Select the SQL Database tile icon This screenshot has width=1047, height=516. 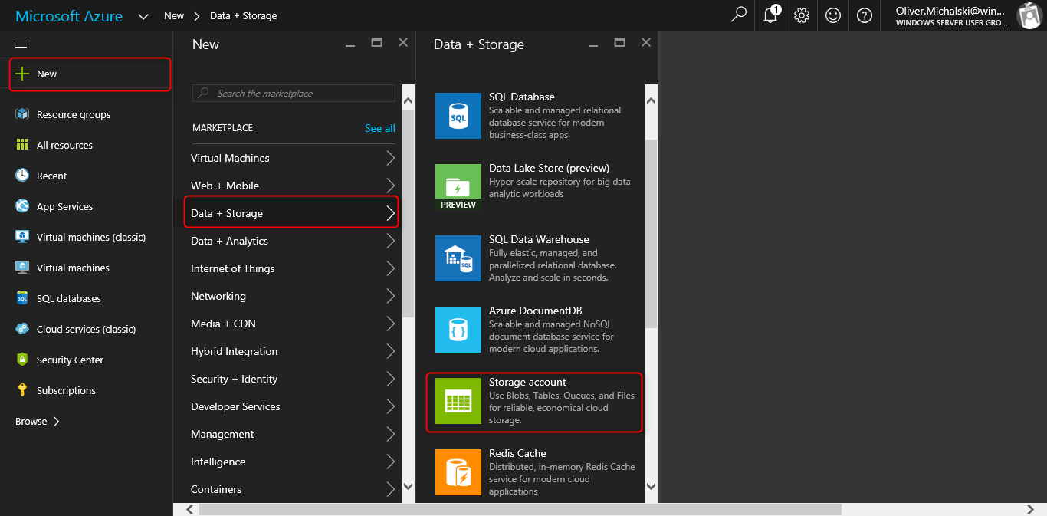pyautogui.click(x=458, y=116)
